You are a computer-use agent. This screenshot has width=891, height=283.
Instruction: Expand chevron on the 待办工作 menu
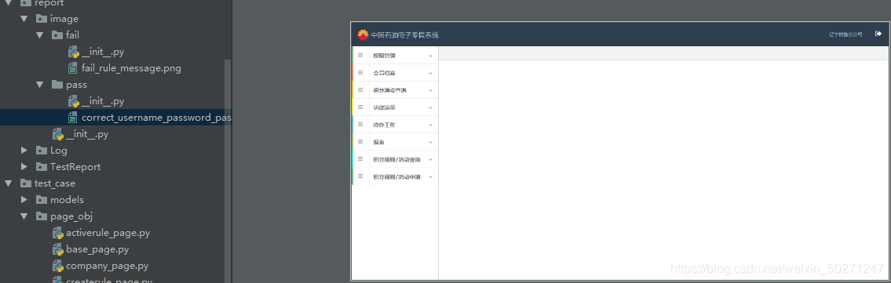coord(430,125)
